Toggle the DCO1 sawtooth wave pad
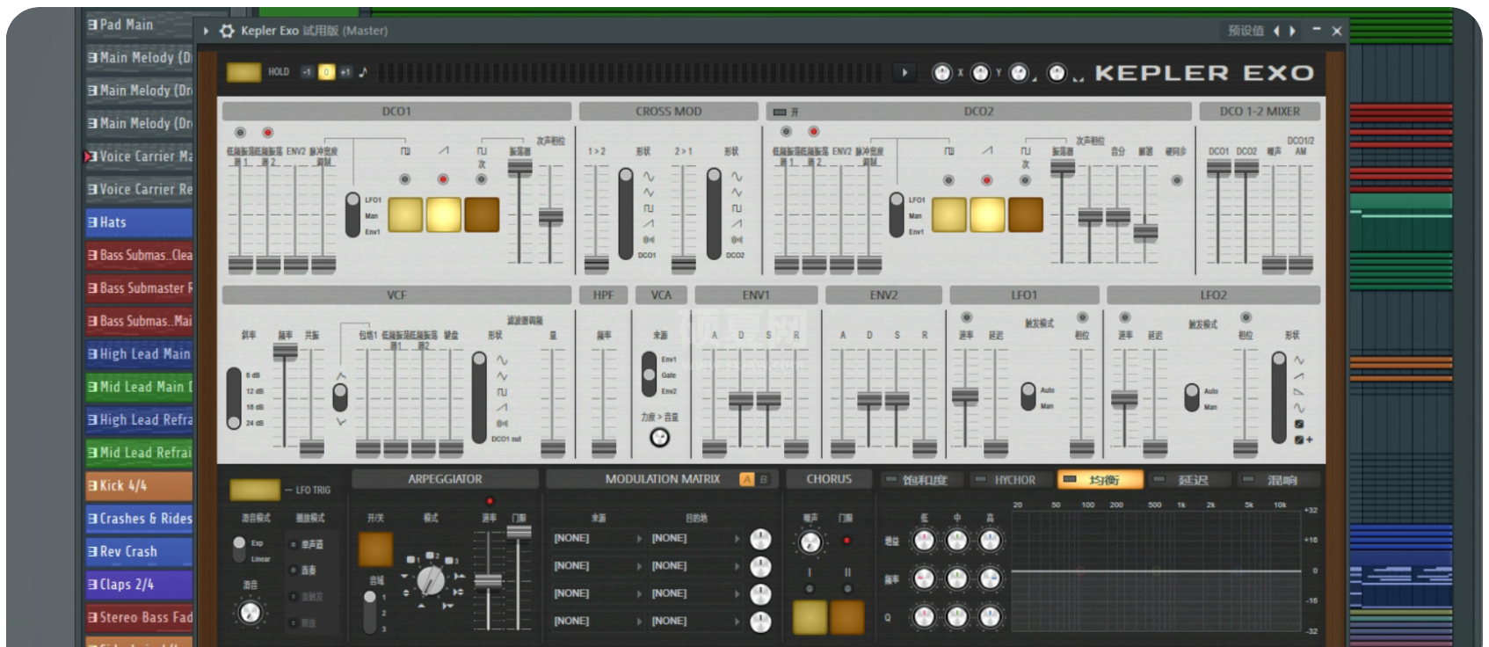1489x647 pixels. click(444, 214)
